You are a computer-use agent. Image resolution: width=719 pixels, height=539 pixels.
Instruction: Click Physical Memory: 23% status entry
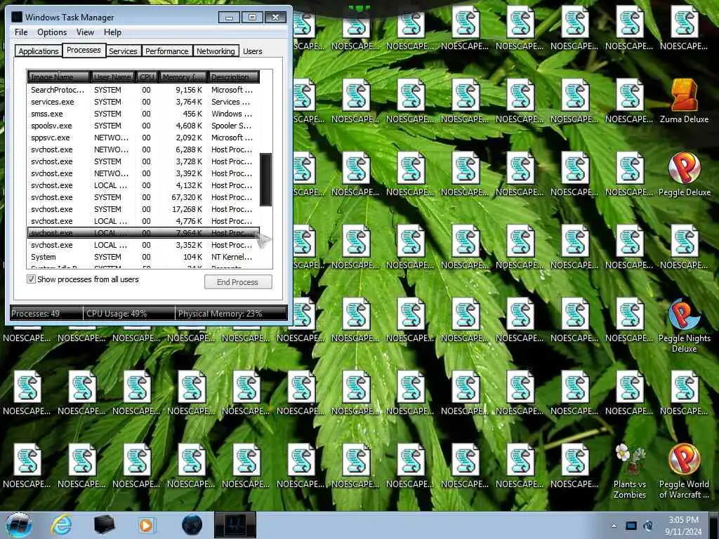pyautogui.click(x=231, y=314)
